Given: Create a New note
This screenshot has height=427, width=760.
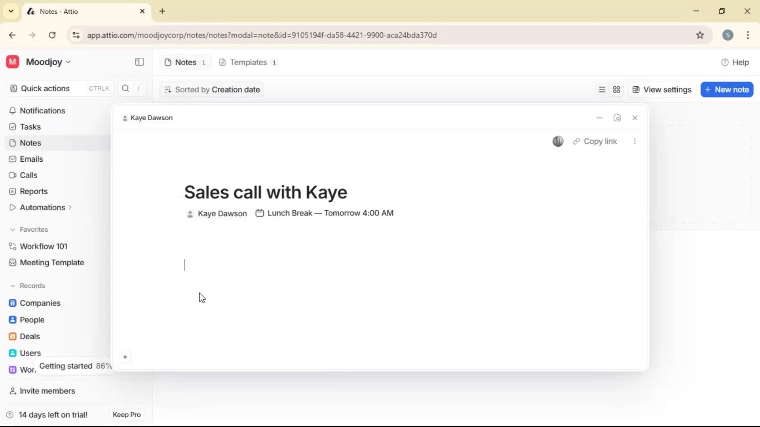Looking at the screenshot, I should click(x=727, y=89).
